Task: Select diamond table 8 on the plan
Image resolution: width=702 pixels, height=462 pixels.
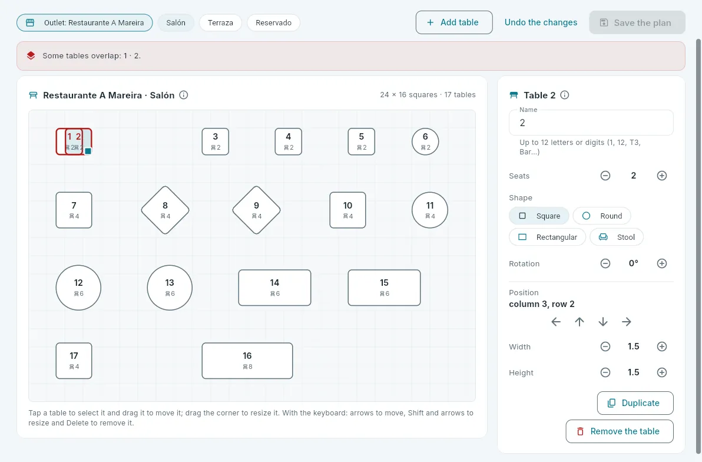Action: tap(165, 210)
